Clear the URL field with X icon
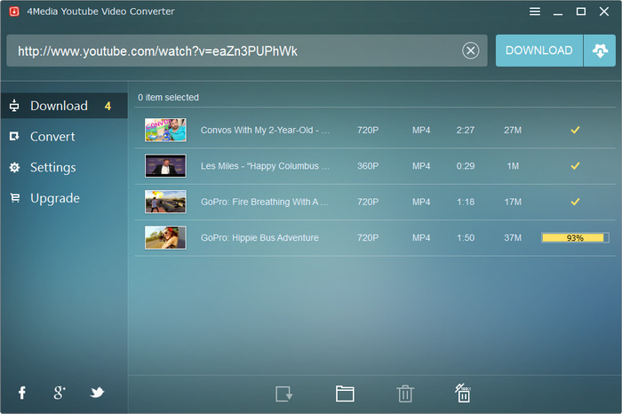Image resolution: width=622 pixels, height=414 pixels. tap(470, 51)
